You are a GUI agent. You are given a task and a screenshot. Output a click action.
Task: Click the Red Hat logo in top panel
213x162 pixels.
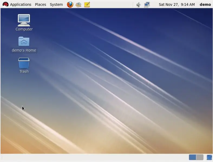[x=5, y=5]
